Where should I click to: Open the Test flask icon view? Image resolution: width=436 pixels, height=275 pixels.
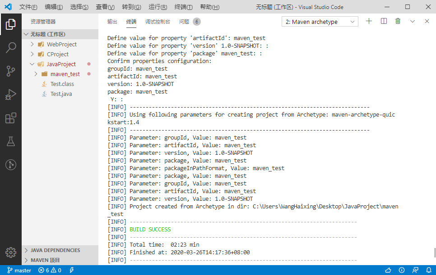tap(10, 141)
